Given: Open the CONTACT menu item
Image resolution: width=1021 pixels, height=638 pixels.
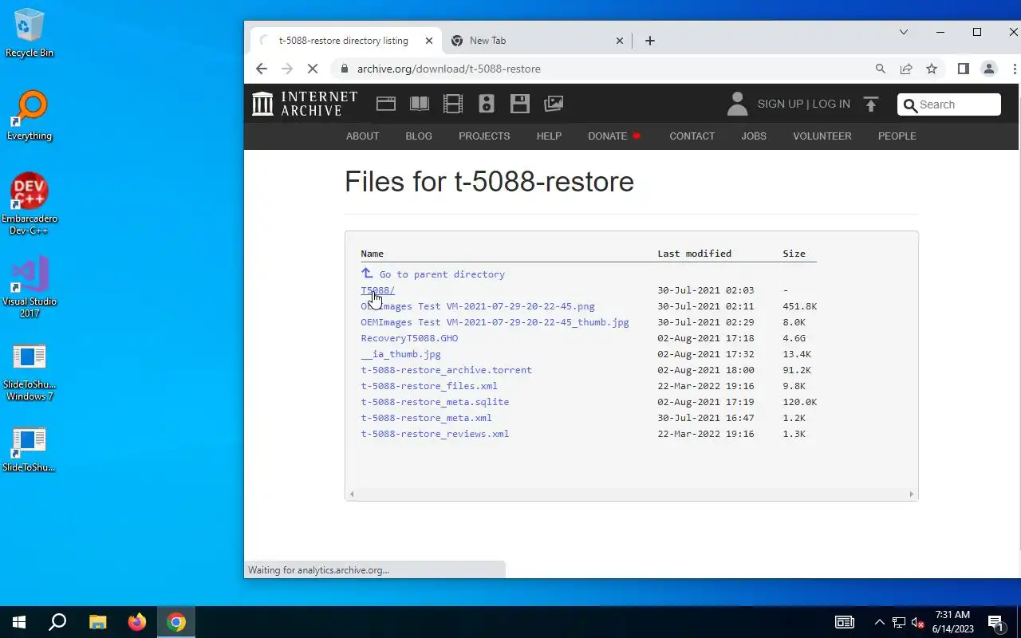Looking at the screenshot, I should 692,136.
